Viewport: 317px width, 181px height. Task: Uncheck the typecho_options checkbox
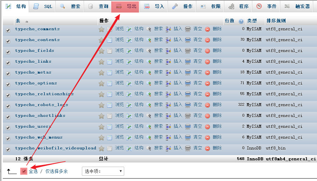click(x=8, y=85)
